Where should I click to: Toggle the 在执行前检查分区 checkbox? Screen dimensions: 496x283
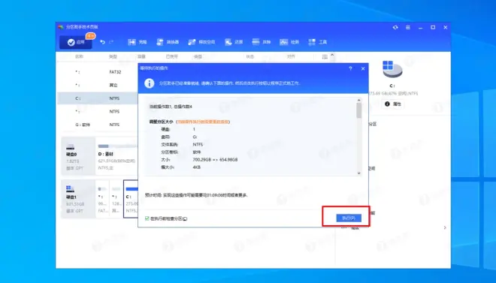147,218
